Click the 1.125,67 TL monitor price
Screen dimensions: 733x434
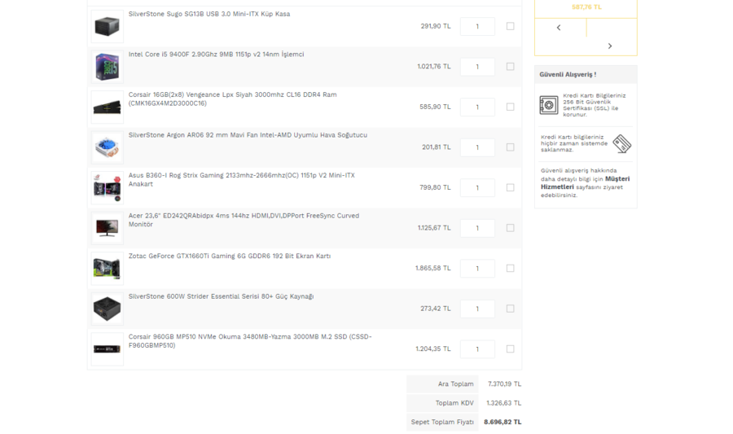(x=434, y=228)
